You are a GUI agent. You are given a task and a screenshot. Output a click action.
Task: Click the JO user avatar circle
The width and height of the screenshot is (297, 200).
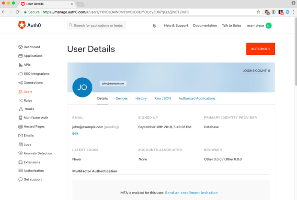point(82,87)
